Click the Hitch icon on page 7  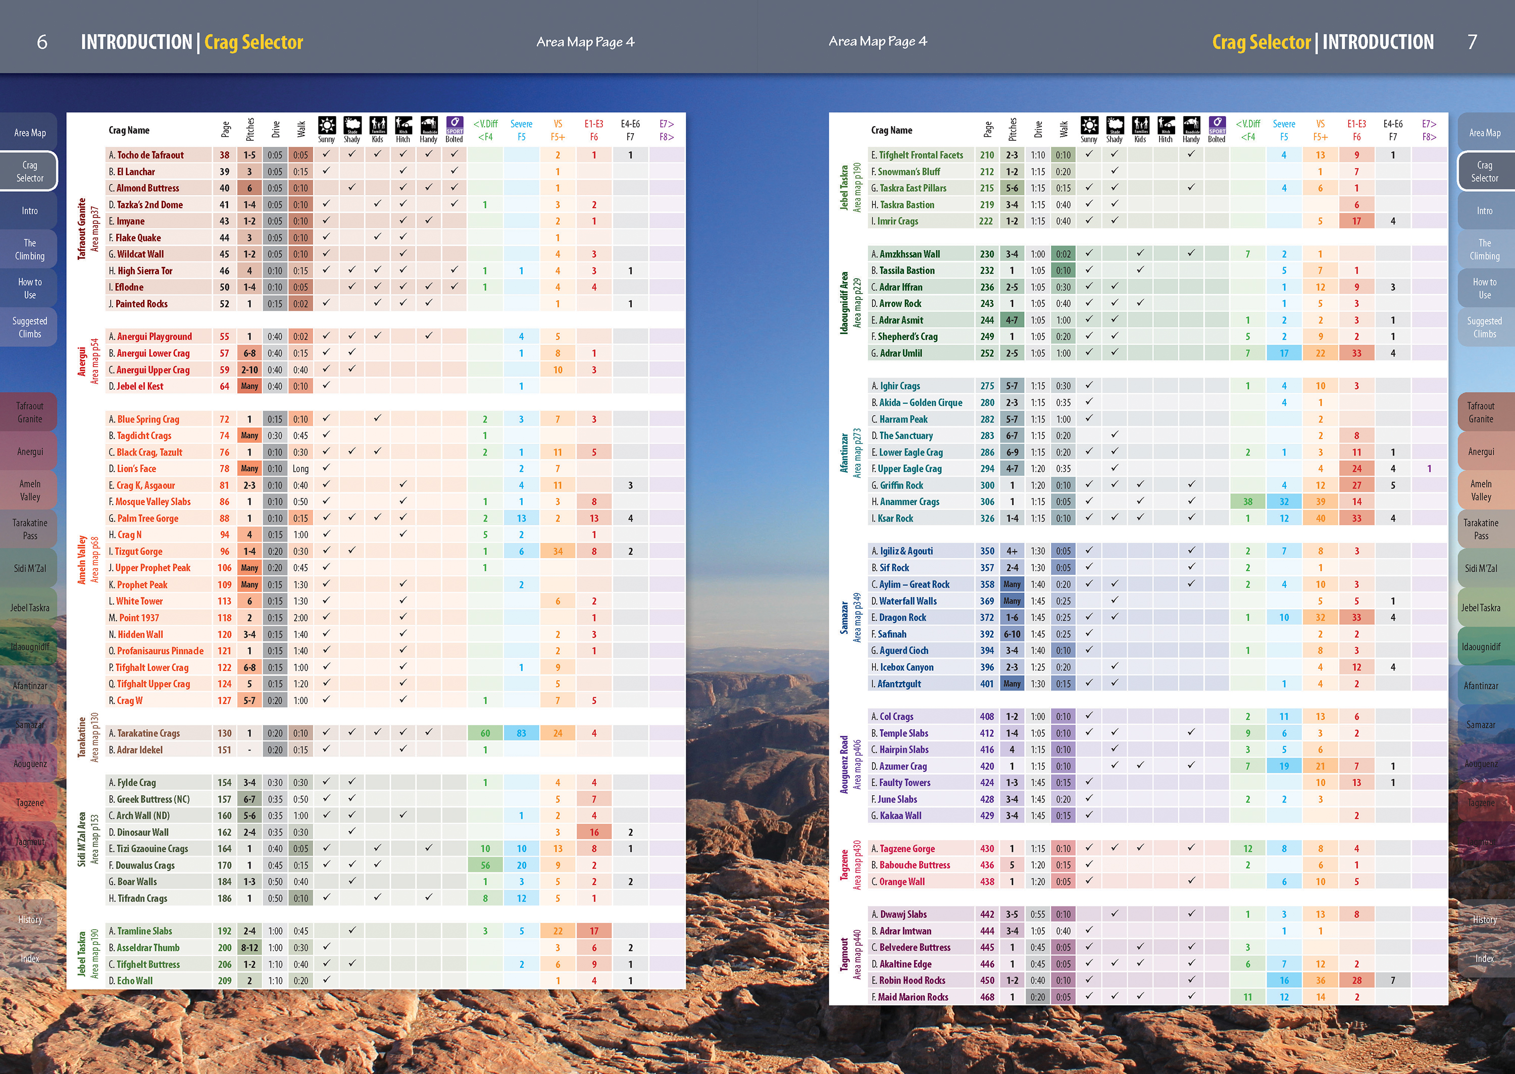pos(1166,126)
